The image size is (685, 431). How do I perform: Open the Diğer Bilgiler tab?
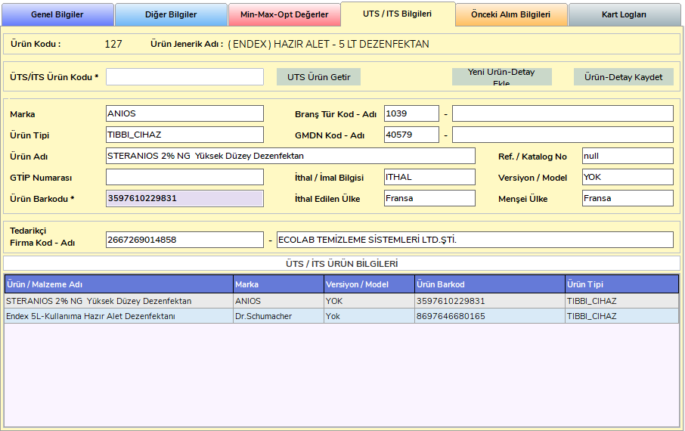pos(171,14)
